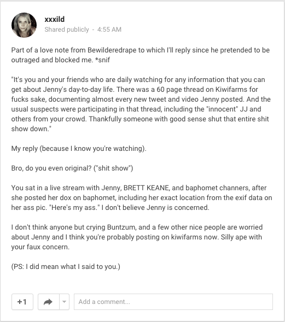
Task: Open the xxxild username link
Action: [x=55, y=19]
